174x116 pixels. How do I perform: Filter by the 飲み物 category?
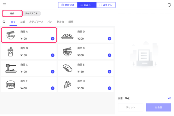click(x=61, y=22)
